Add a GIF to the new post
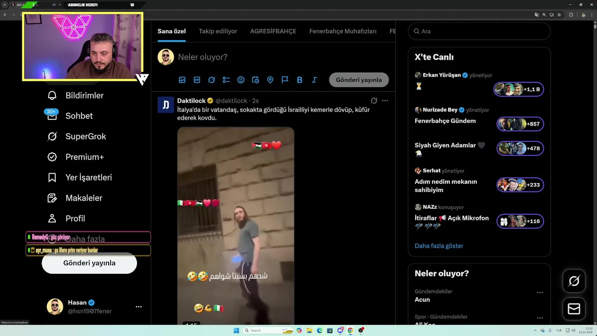The image size is (597, 336). coord(197,80)
